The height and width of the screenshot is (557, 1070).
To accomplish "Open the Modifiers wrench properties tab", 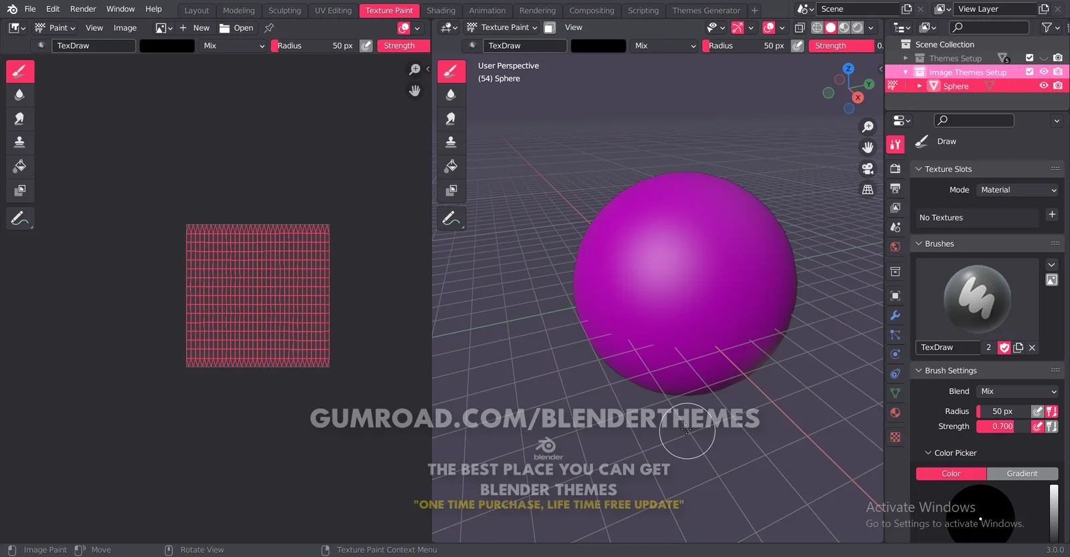I will 895,315.
